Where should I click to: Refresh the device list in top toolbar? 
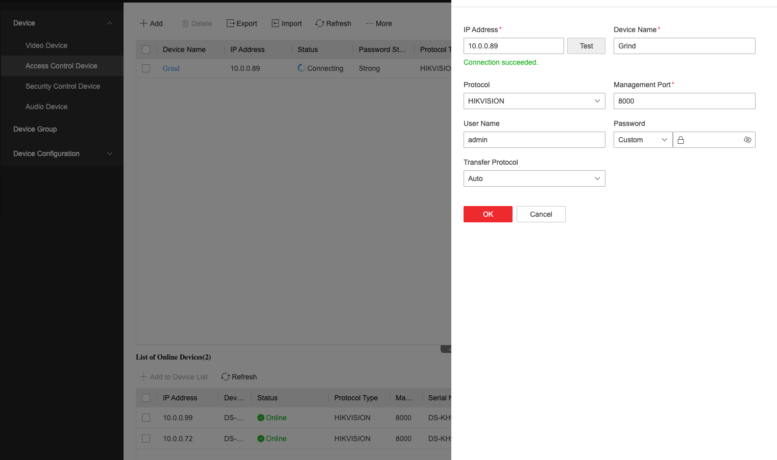(x=333, y=23)
